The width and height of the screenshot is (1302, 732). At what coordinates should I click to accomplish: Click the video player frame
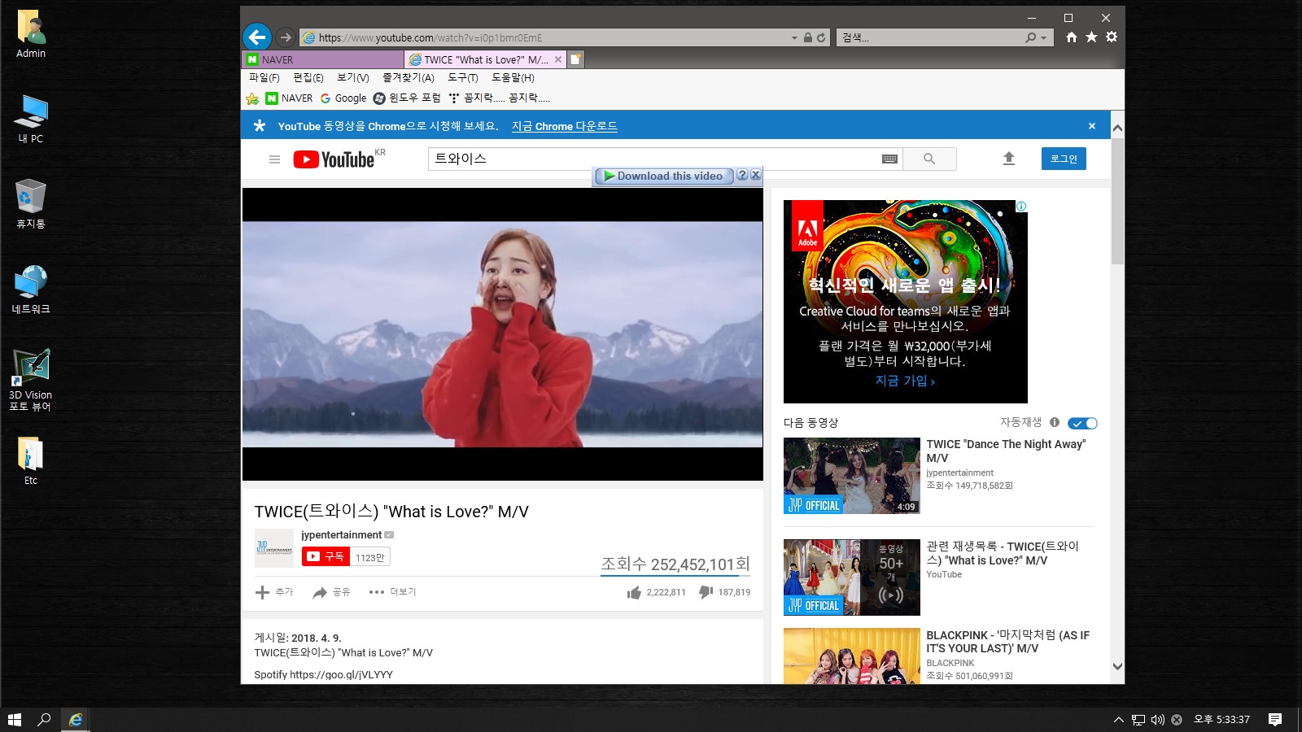click(503, 334)
